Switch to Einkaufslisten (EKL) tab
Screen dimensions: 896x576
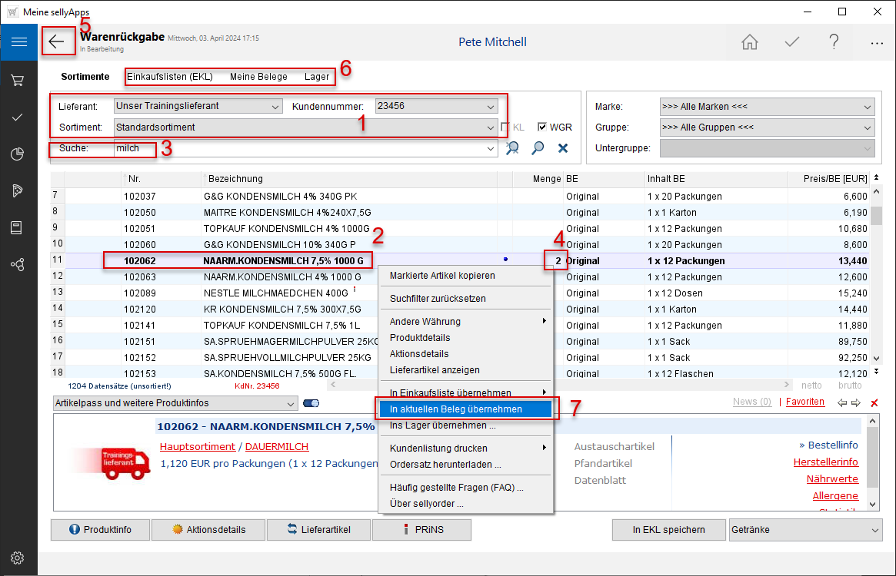point(169,77)
